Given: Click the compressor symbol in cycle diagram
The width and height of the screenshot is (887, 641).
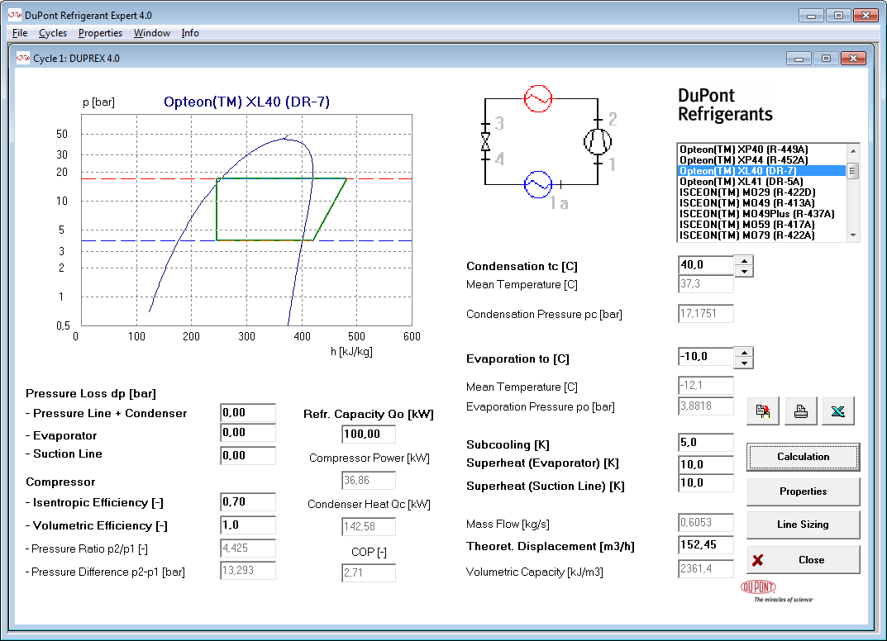Looking at the screenshot, I should click(x=597, y=141).
